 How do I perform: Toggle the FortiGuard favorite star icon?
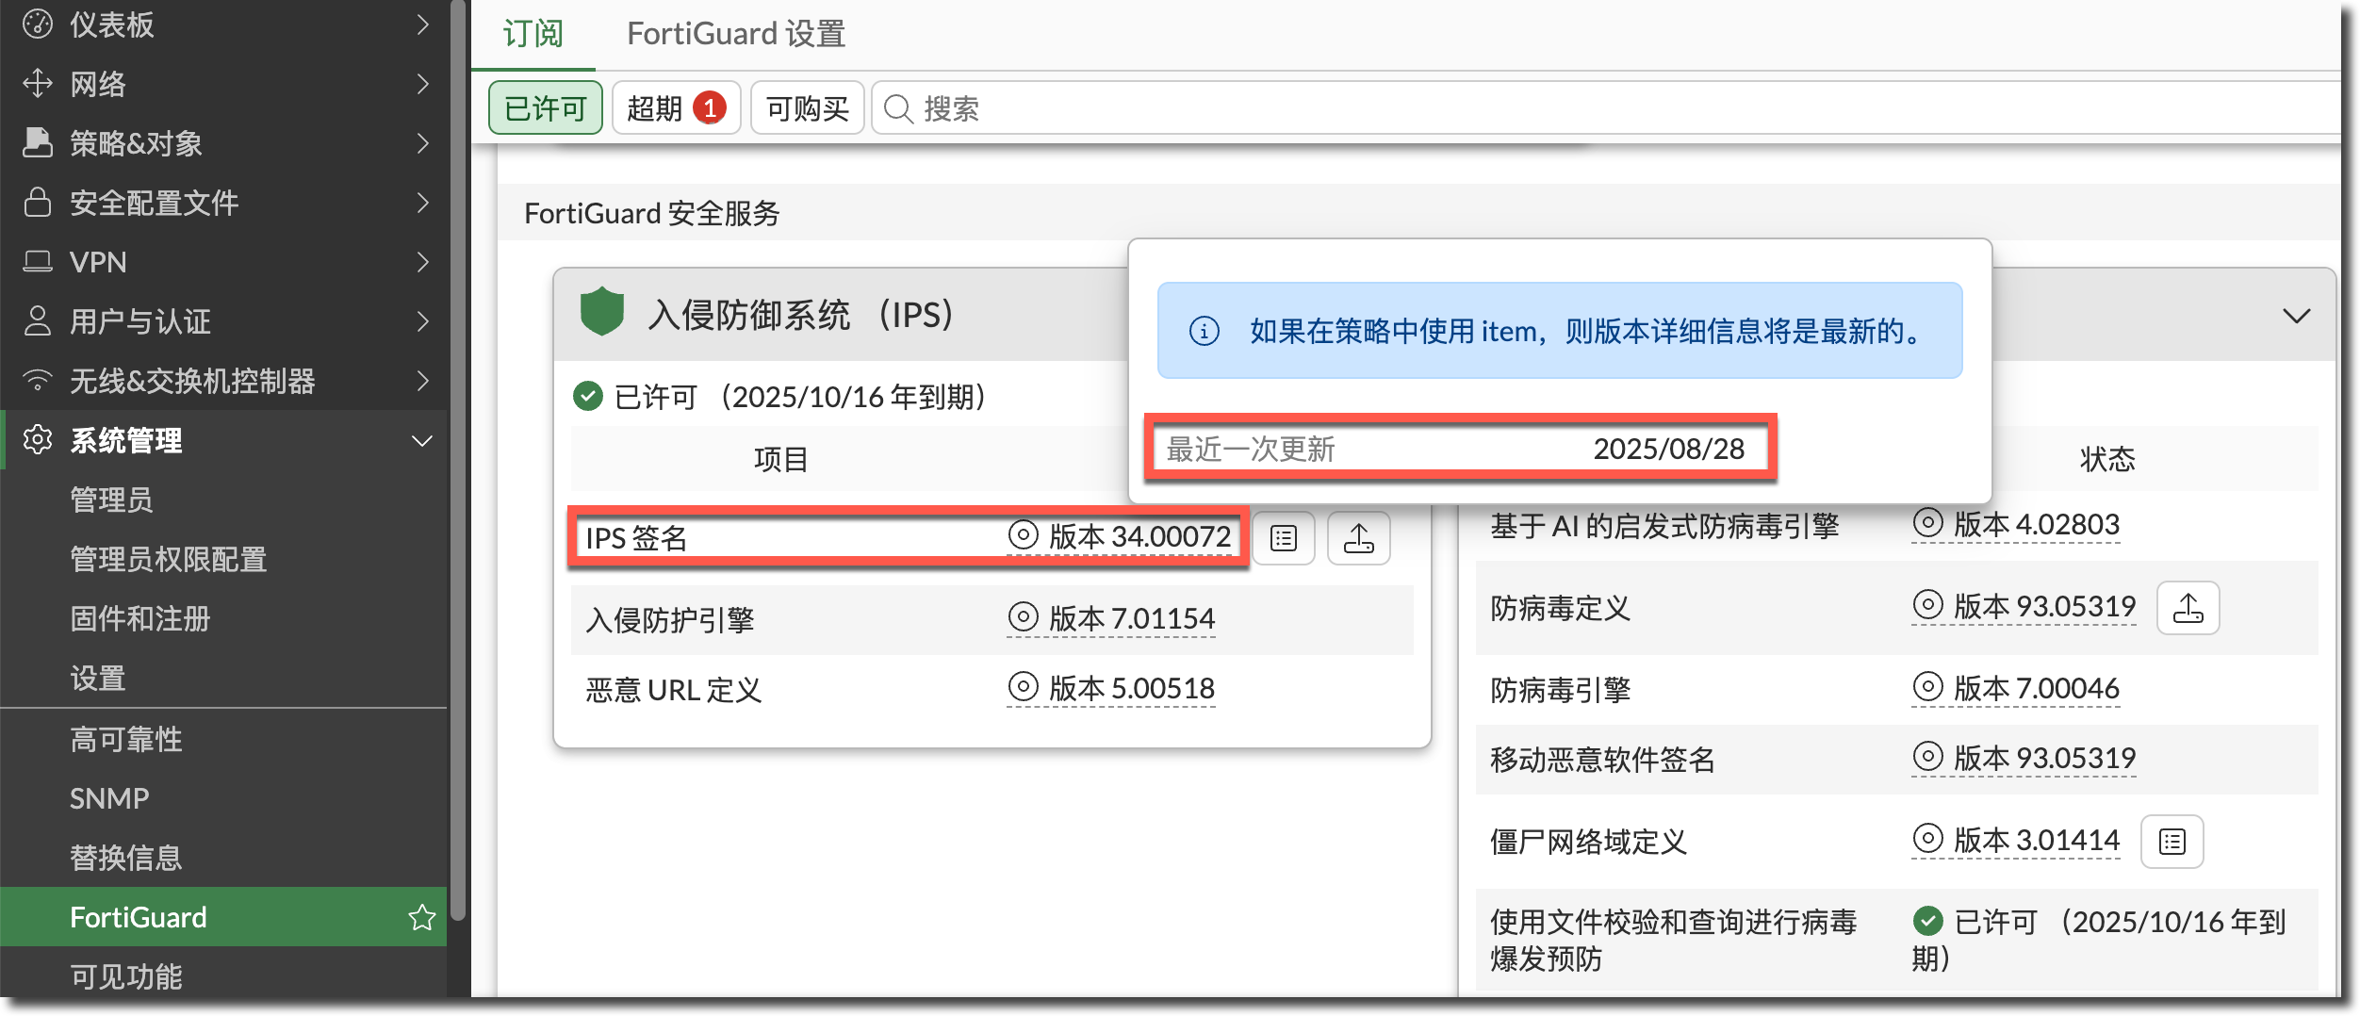(421, 917)
